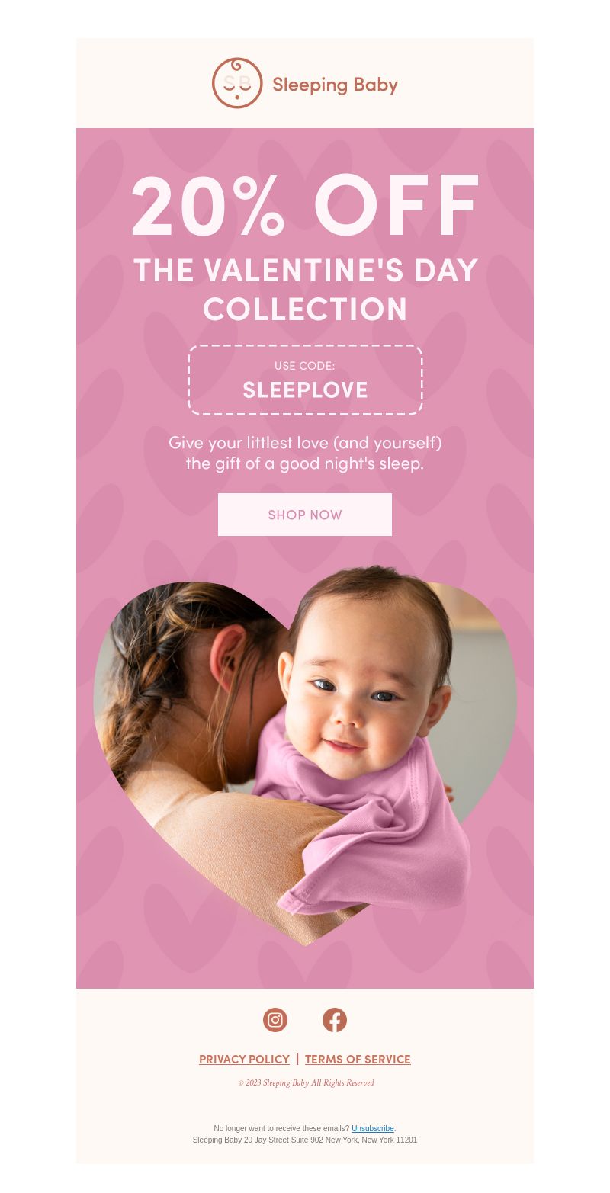
Task: Select the SLEEPLOVE promo code text
Action: [305, 390]
